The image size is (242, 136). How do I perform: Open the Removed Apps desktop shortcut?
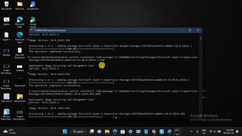[x=20, y=38]
